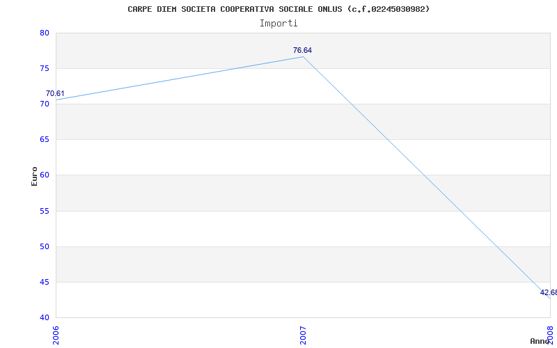This screenshot has width=557, height=348.
Task: Click the 65 y-axis tick label
Action: (x=45, y=140)
